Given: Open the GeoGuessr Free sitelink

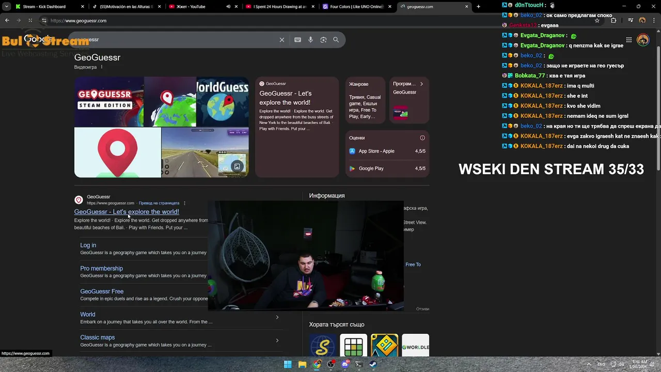Looking at the screenshot, I should (x=102, y=291).
